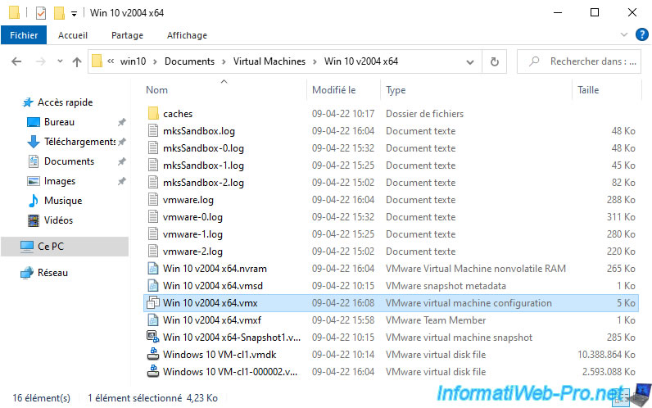Sort by the Nom column header

point(156,90)
